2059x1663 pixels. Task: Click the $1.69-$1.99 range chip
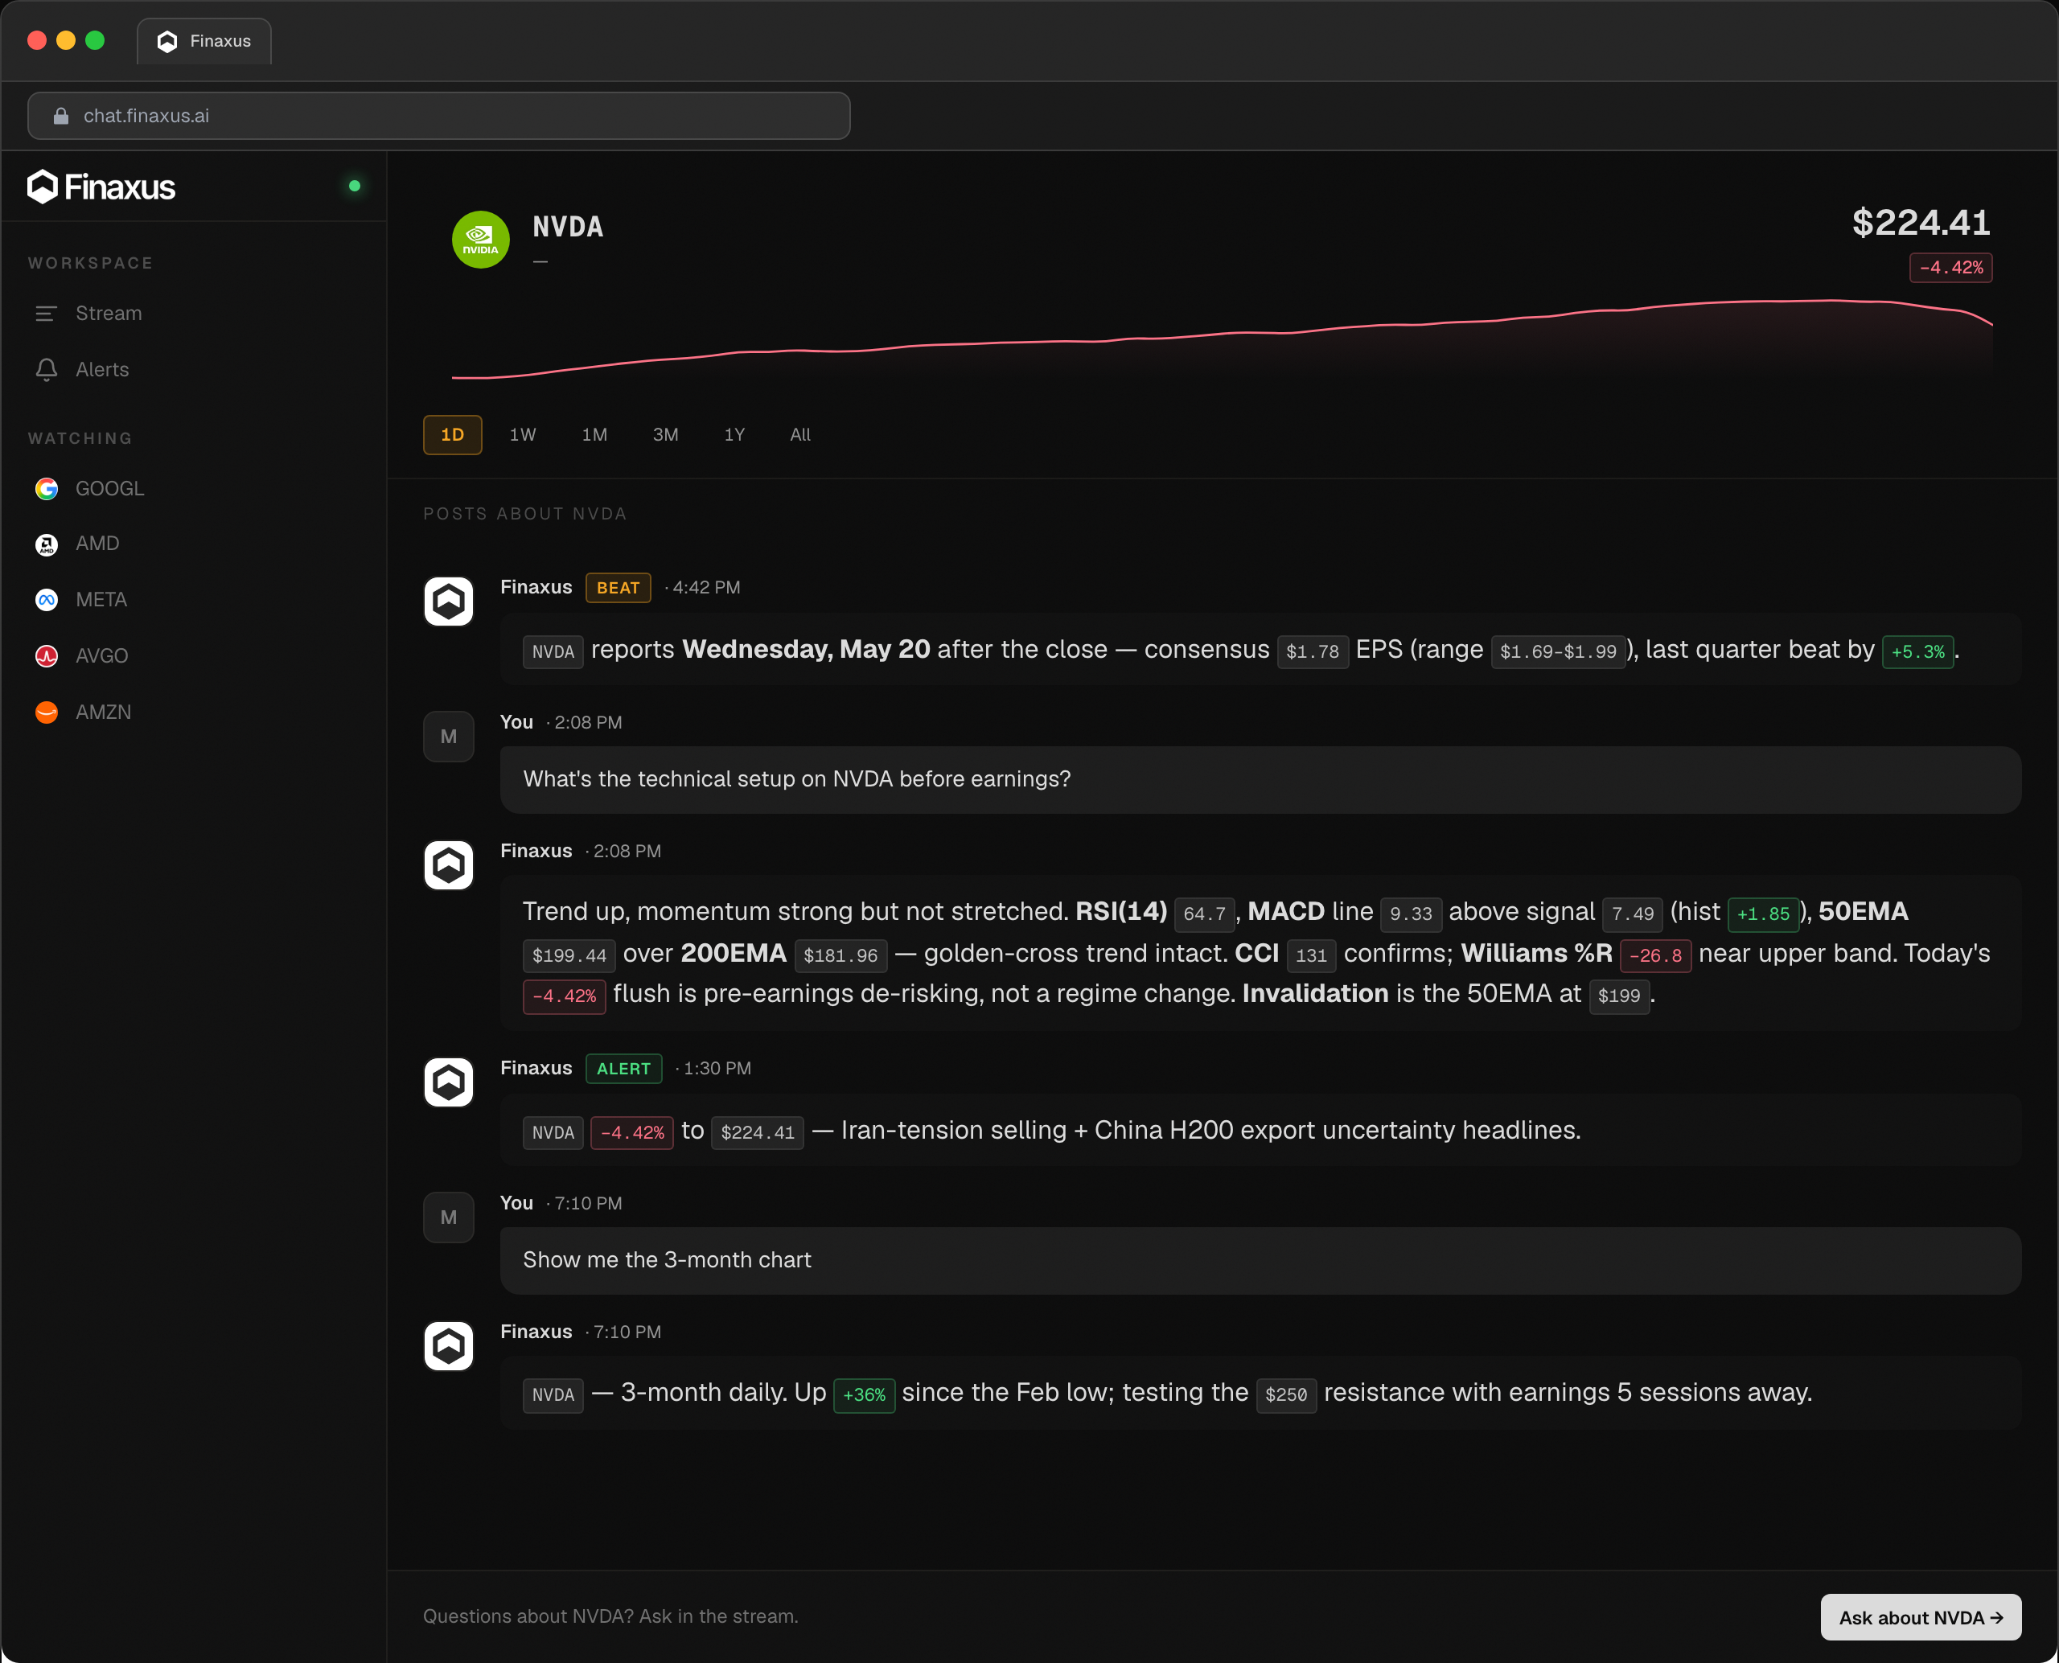coord(1558,652)
